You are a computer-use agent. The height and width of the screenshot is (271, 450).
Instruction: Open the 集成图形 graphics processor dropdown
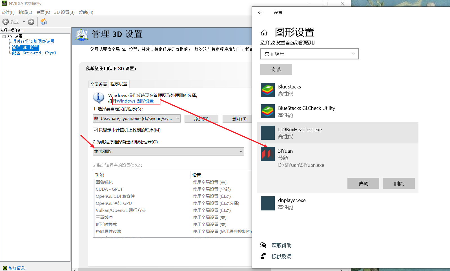(x=169, y=151)
